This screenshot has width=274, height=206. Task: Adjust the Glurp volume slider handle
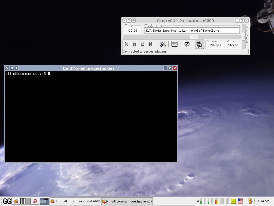point(243,36)
